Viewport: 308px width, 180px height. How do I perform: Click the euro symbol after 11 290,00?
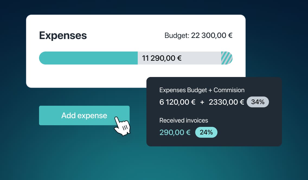click(x=179, y=58)
